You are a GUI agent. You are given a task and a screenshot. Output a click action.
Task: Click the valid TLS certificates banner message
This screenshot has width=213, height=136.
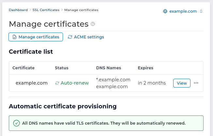click(104, 123)
